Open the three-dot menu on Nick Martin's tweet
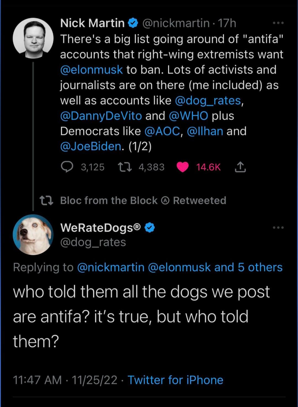The height and width of the screenshot is (407, 298). click(278, 23)
